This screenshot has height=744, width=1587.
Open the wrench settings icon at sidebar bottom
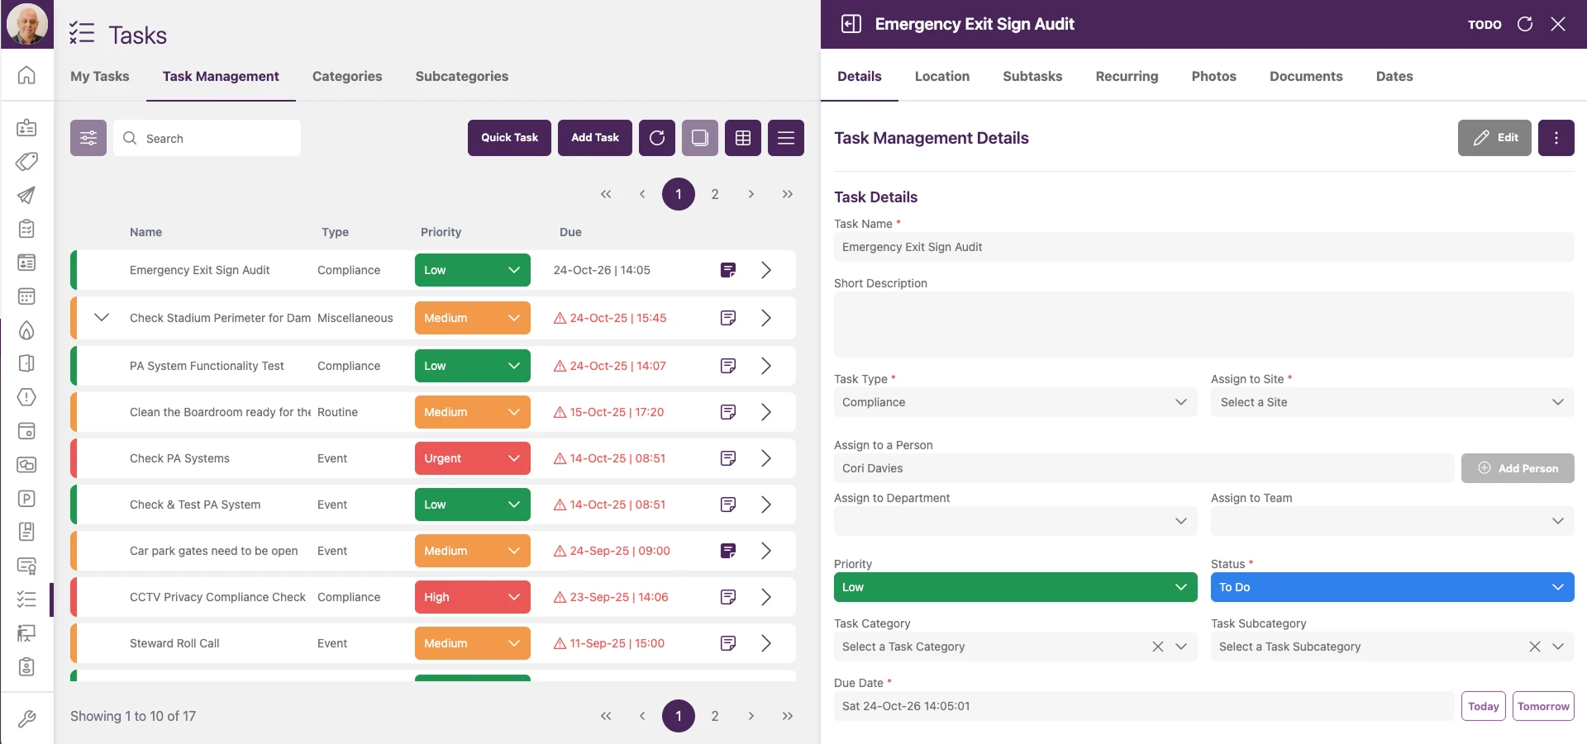26,718
